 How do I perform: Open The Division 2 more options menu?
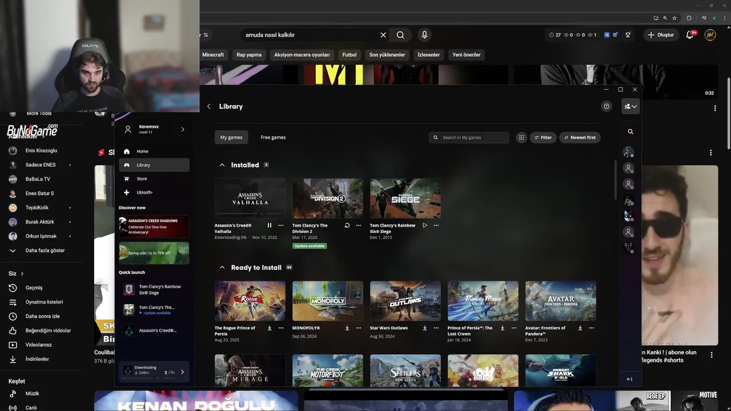coord(359,225)
